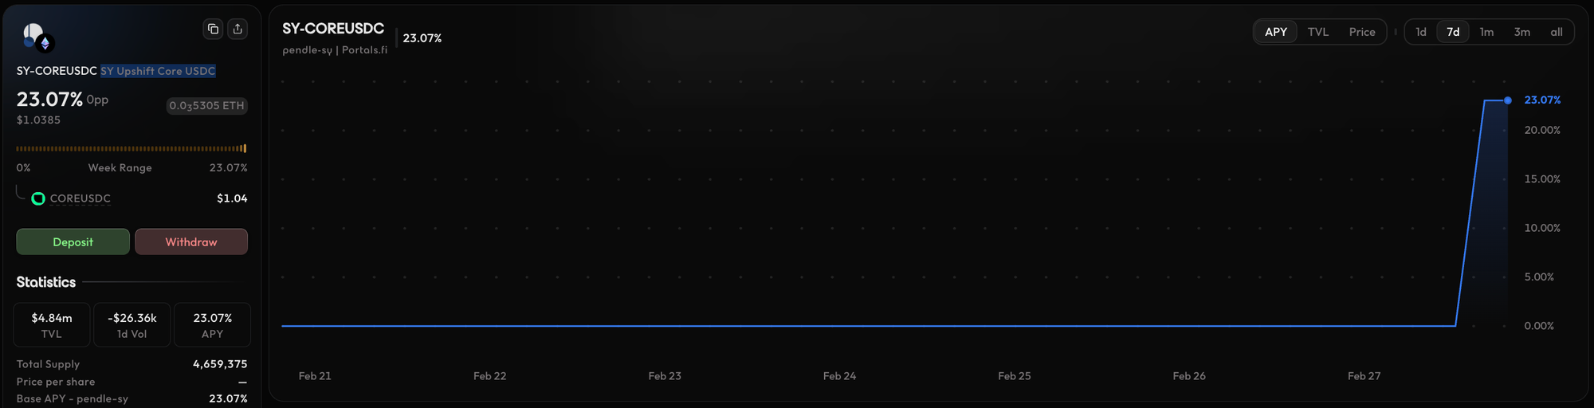This screenshot has height=408, width=1594.
Task: Click the Base APY - pendle-sy label
Action: [73, 398]
